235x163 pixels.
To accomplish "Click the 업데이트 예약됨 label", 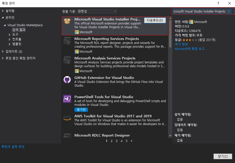I will tap(186, 125).
